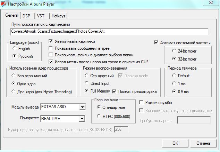
Task: Select 32-bit mixer option
Action: point(174,59)
